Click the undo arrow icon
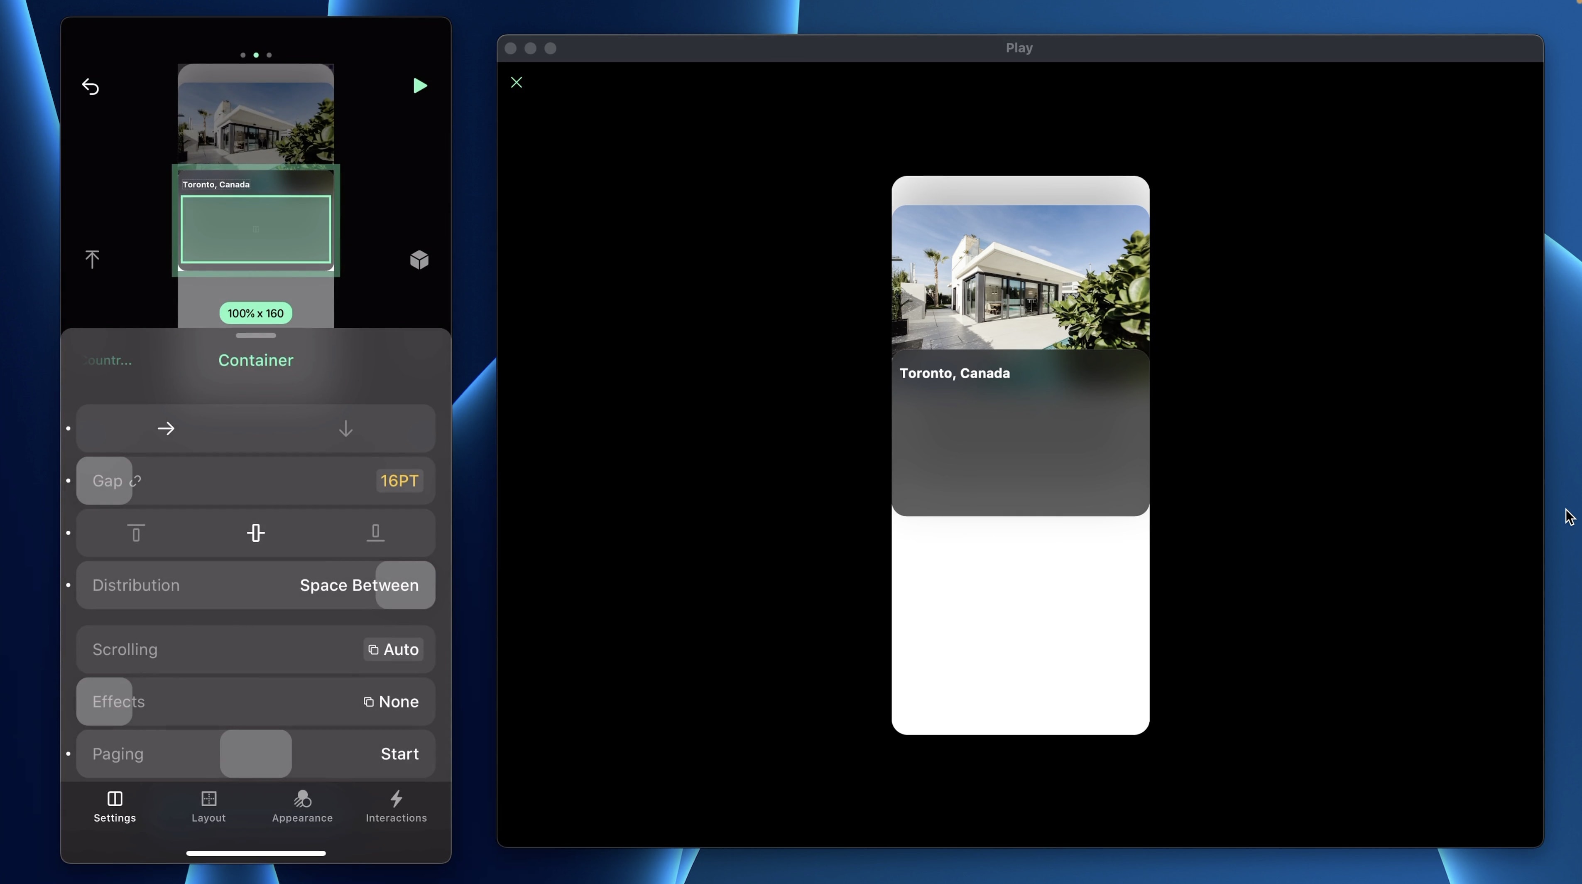The image size is (1582, 884). coord(90,87)
